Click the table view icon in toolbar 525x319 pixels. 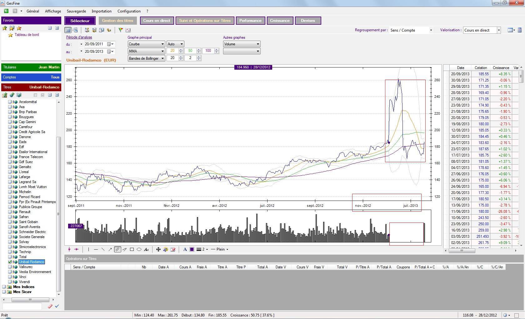point(67,30)
